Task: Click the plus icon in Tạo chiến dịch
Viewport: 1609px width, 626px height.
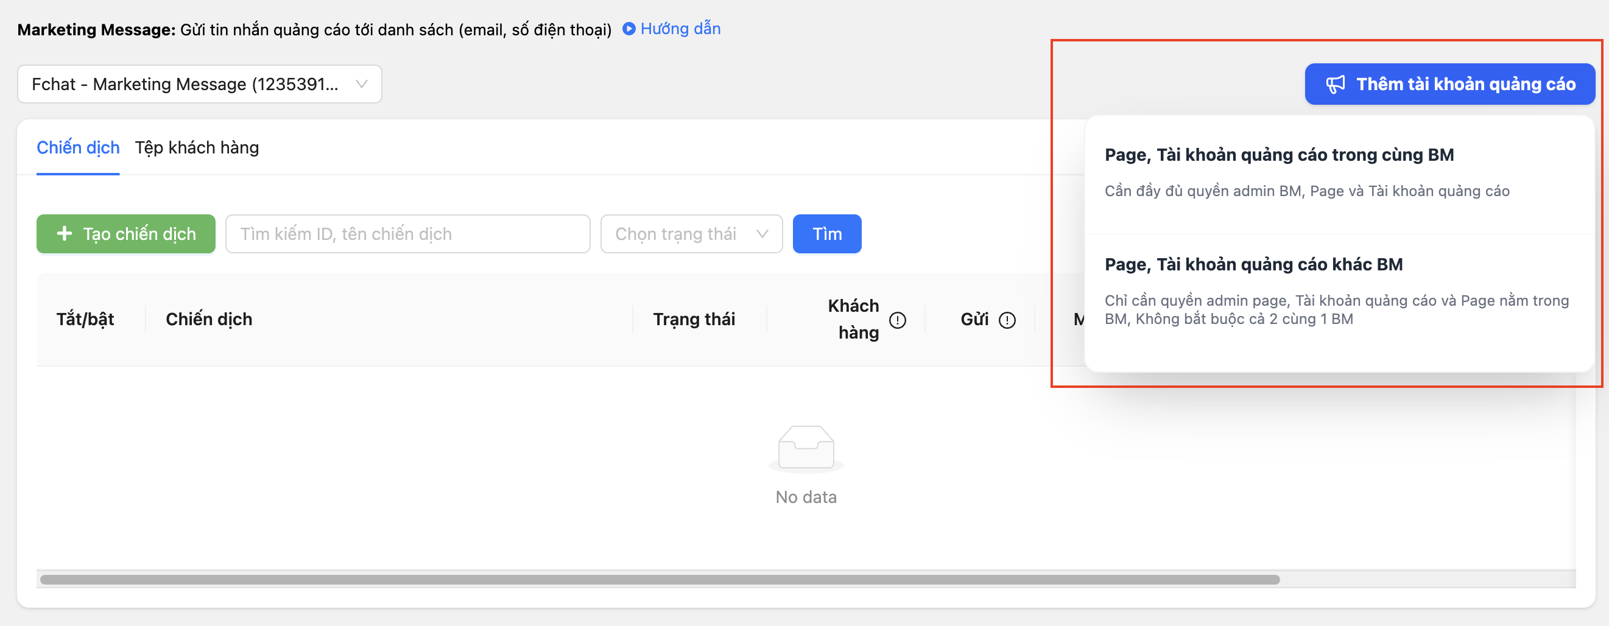Action: (x=65, y=234)
